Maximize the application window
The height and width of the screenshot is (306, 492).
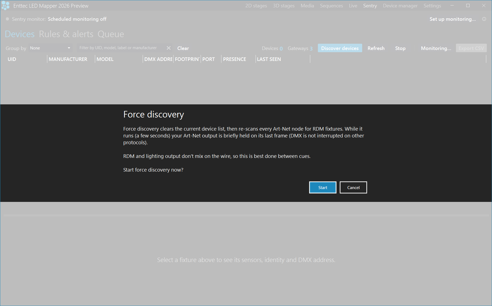point(468,5)
